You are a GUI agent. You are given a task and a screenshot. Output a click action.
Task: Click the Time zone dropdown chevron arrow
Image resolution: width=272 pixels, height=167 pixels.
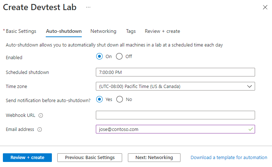[249, 87]
